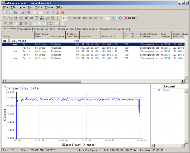Screen dimensions: 190x153
Task: Open the View menu
Action: [22, 7]
